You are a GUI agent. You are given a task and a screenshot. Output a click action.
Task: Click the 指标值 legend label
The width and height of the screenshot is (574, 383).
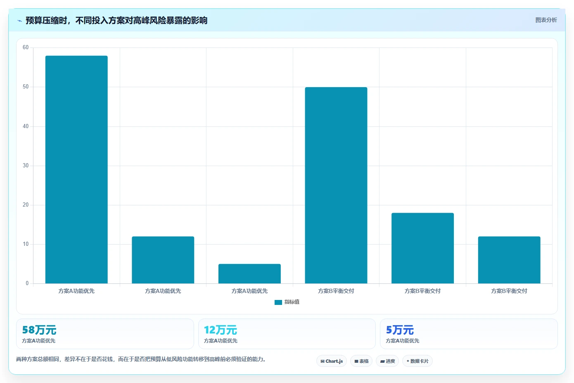point(292,302)
